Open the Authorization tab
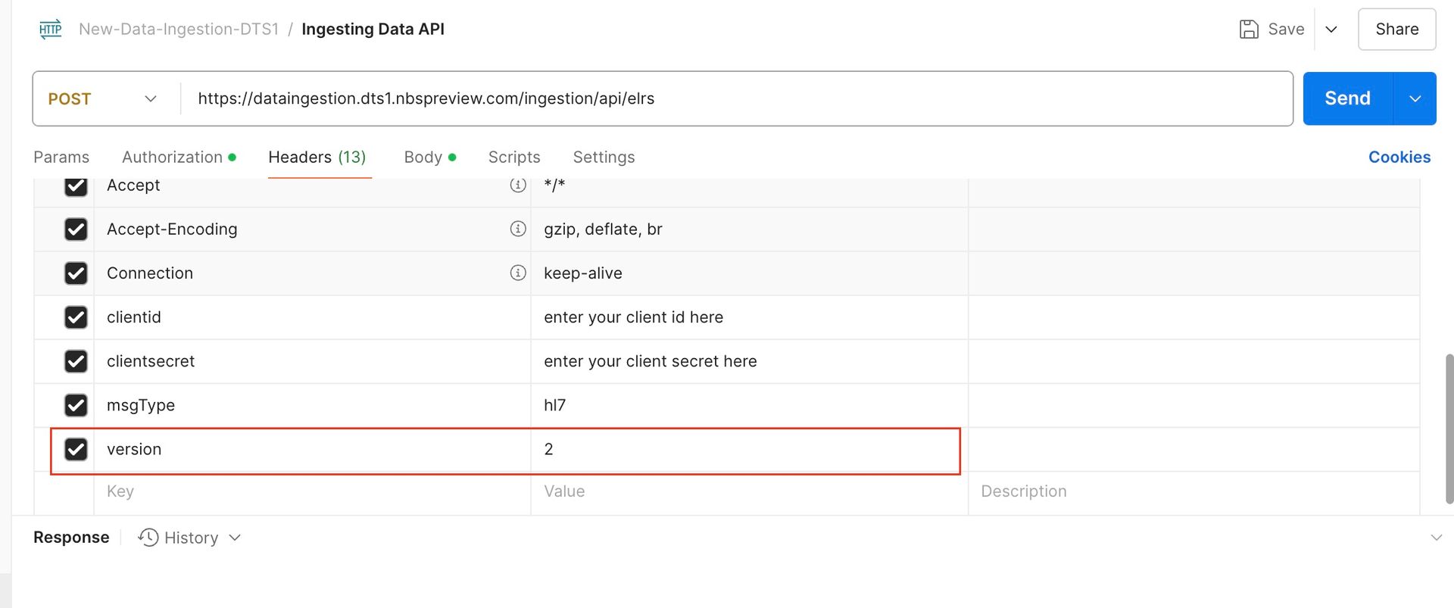The image size is (1454, 608). 179,157
